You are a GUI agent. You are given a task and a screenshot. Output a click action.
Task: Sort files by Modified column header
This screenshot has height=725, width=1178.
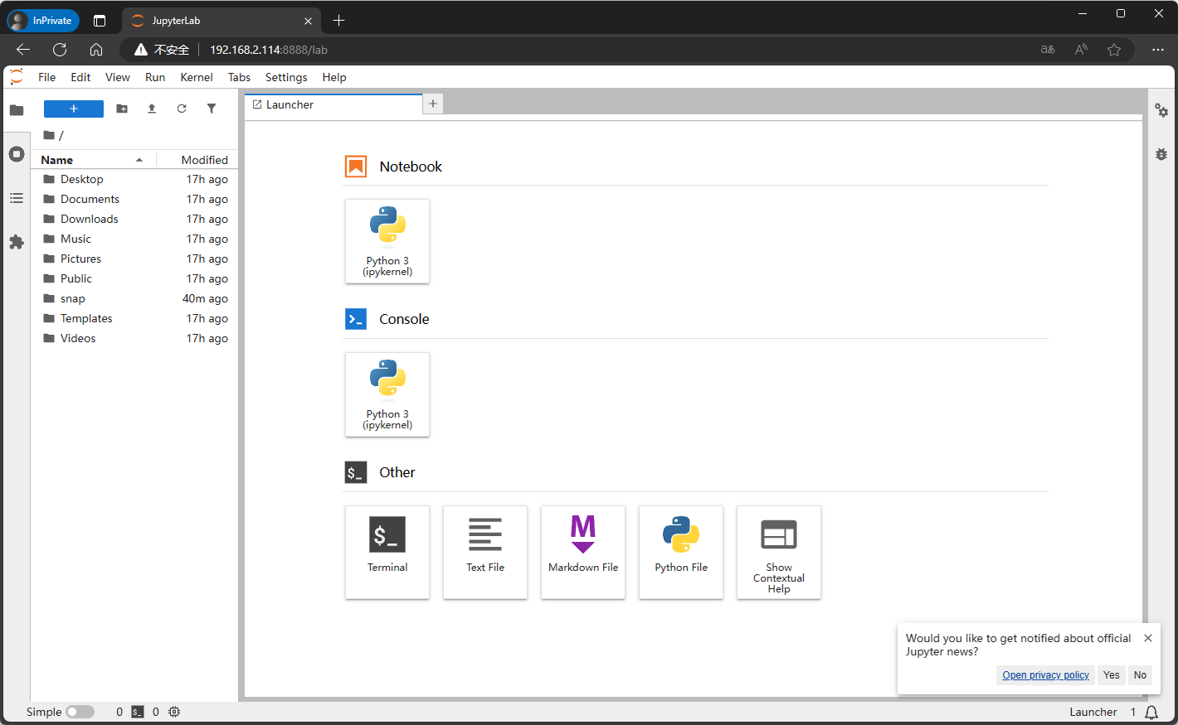(197, 160)
